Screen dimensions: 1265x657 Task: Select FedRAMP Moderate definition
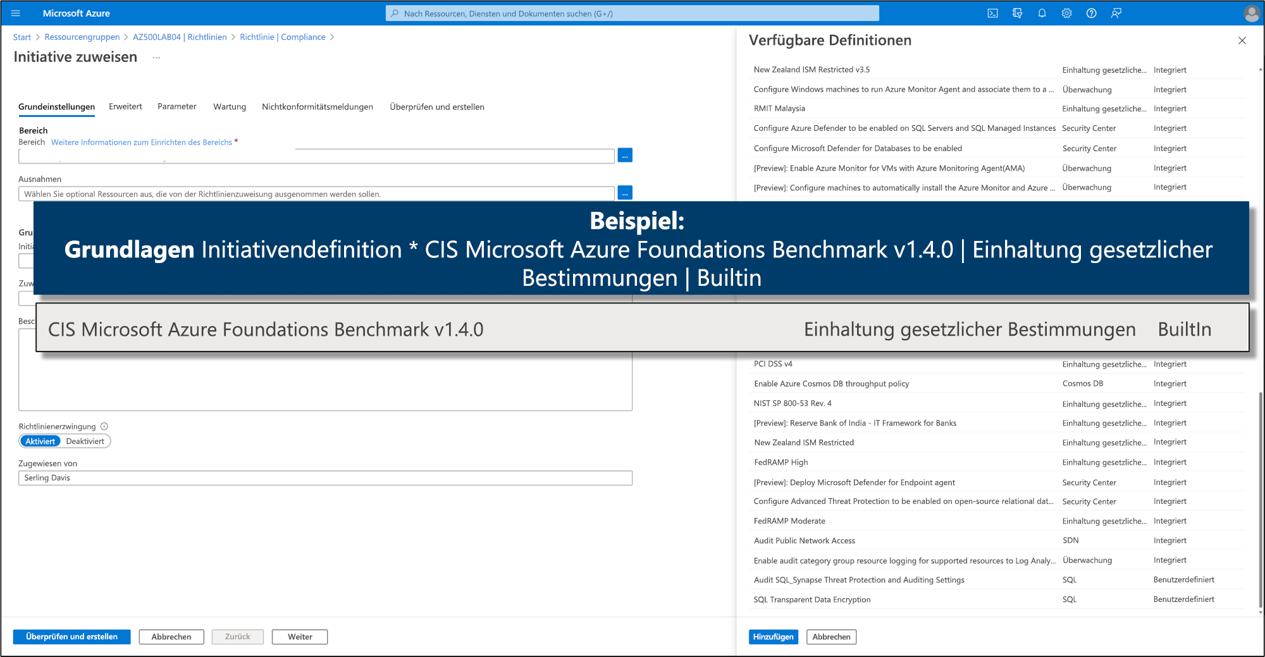pos(998,521)
